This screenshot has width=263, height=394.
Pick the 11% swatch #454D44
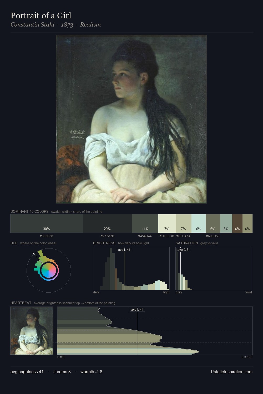coord(145,224)
